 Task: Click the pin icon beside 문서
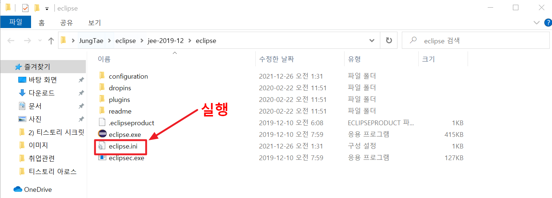coord(81,106)
